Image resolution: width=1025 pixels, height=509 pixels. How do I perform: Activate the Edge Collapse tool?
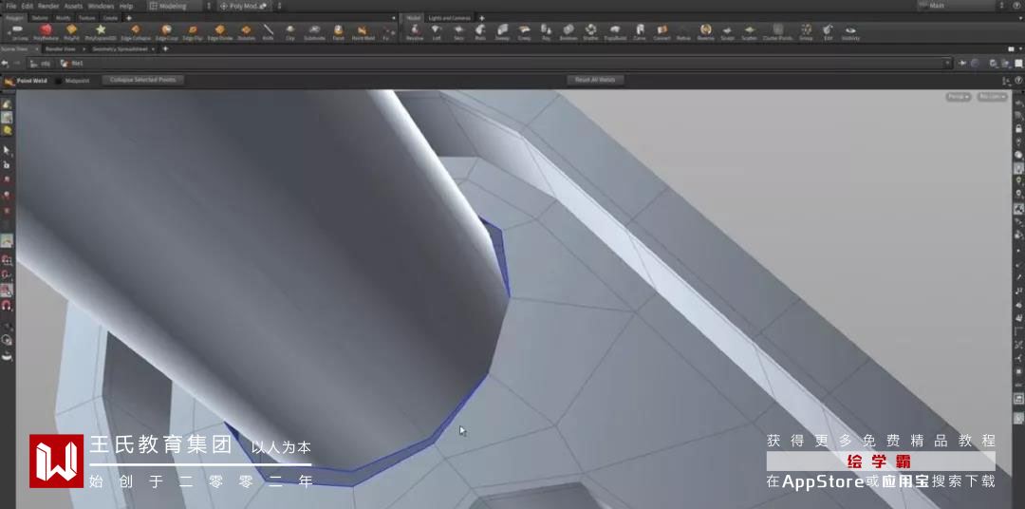point(136,32)
